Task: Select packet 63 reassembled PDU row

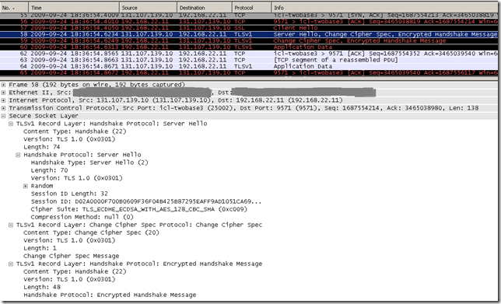Action: coord(249,60)
